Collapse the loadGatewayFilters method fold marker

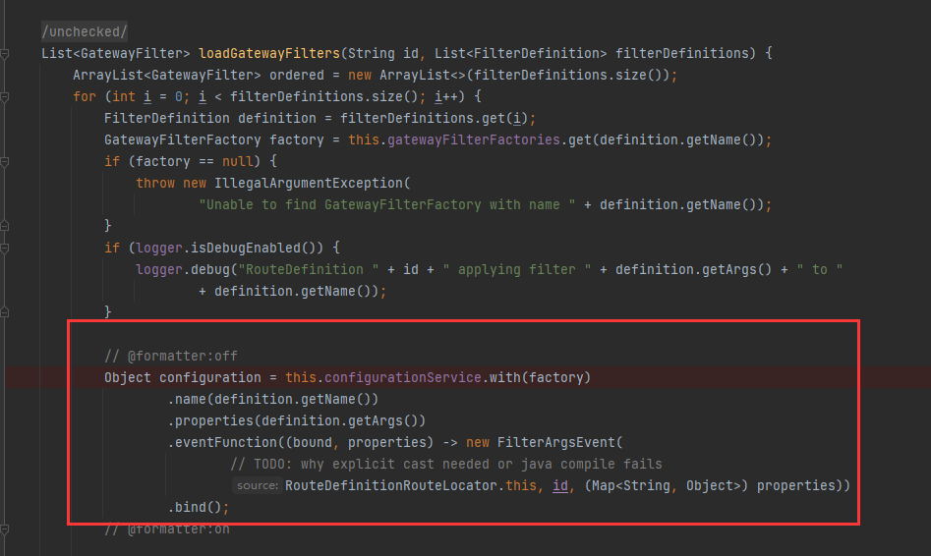[5, 54]
